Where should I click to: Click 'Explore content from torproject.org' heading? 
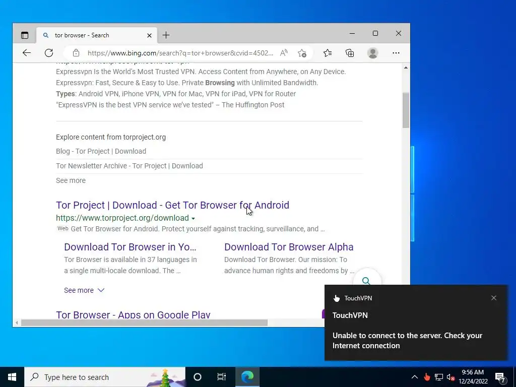[111, 137]
